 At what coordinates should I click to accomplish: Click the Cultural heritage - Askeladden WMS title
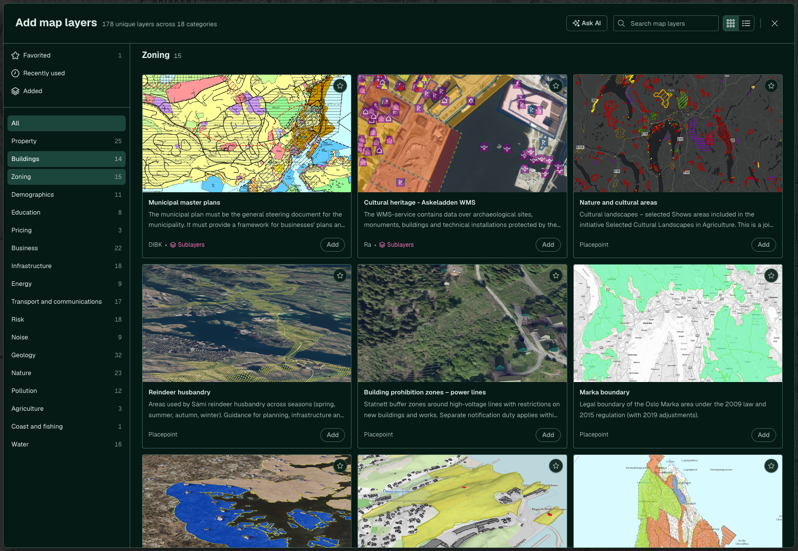420,203
